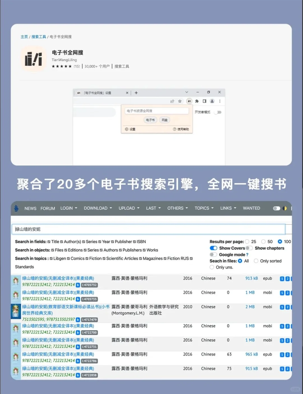Click the 电子书 button in the extension popup
Viewport: 303px width, 394px height.
click(x=150, y=120)
